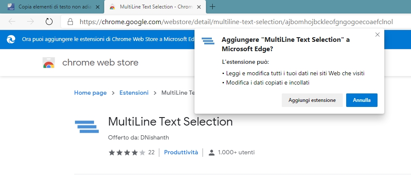Image resolution: width=411 pixels, height=175 pixels.
Task: Click the browser forward arrow
Action: tap(30, 22)
